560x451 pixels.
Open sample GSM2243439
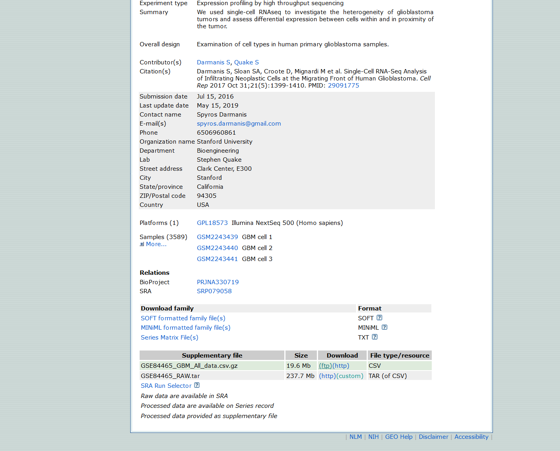pyautogui.click(x=217, y=237)
